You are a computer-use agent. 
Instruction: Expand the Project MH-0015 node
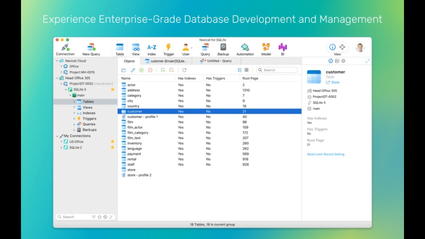click(61, 72)
